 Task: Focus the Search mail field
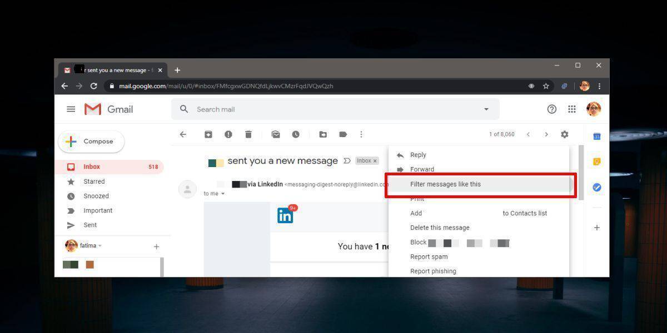(x=335, y=109)
